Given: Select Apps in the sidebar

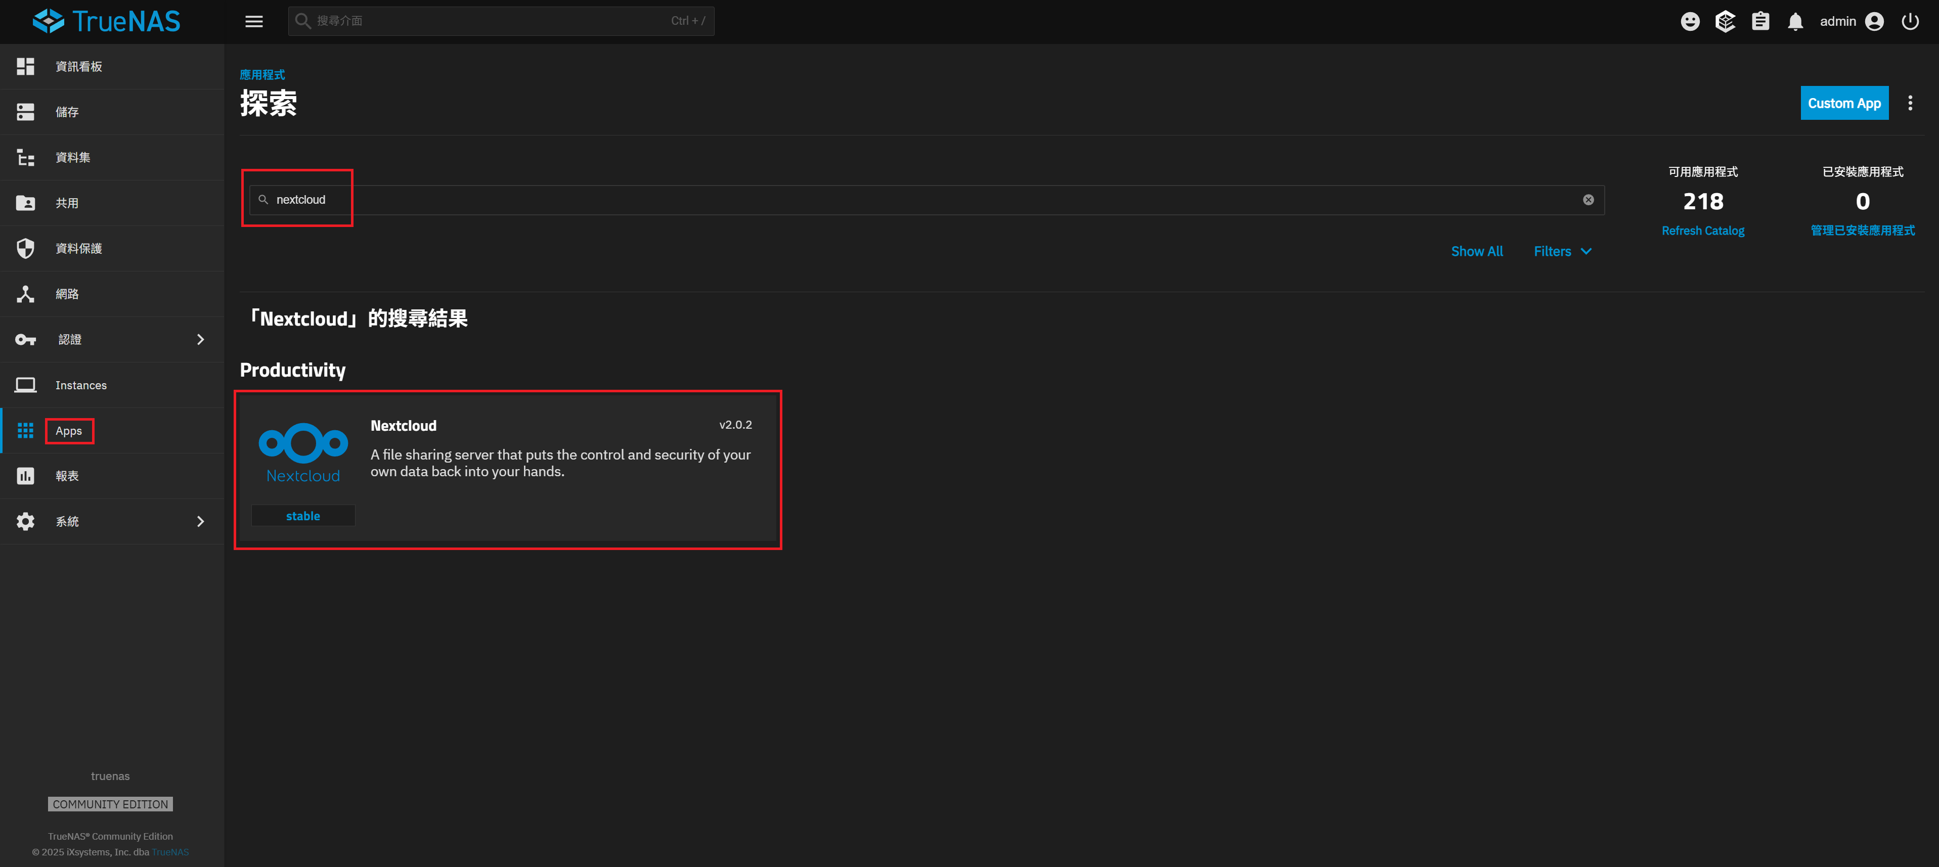Looking at the screenshot, I should [68, 431].
